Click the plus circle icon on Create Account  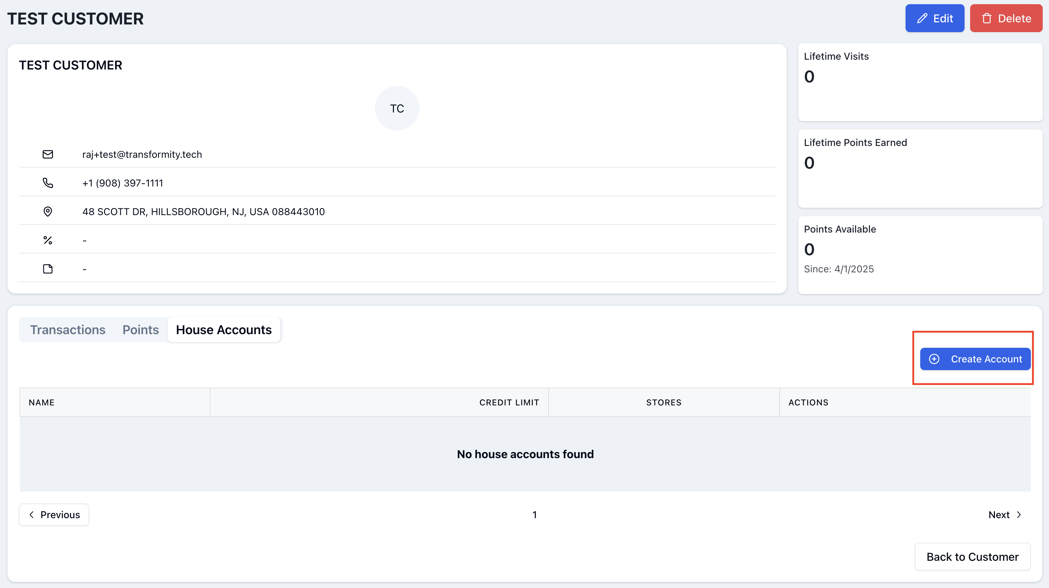pyautogui.click(x=934, y=359)
